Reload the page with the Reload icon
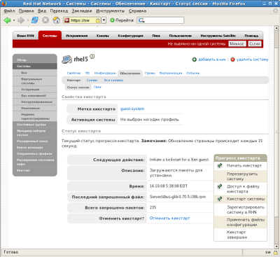The width and height of the screenshot is (280, 257). pyautogui.click(x=35, y=20)
